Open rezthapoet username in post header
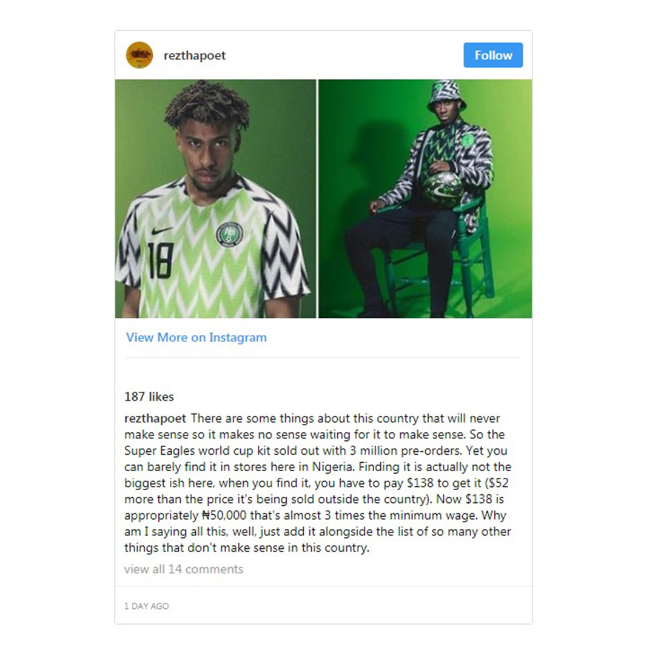The width and height of the screenshot is (655, 655). (x=195, y=56)
